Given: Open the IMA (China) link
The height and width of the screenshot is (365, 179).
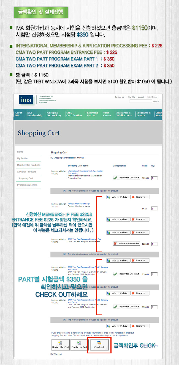Looking at the screenshot, I should point(152,97).
